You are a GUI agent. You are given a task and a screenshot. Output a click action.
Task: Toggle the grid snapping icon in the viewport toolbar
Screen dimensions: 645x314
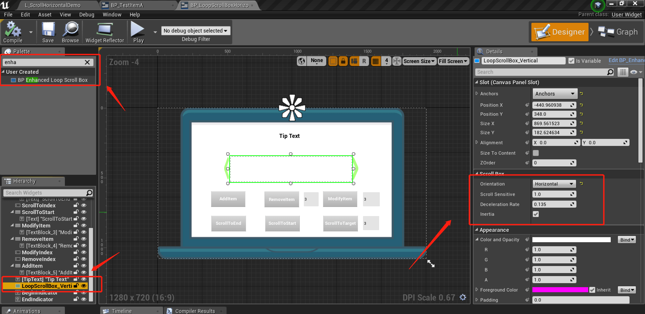pos(375,61)
